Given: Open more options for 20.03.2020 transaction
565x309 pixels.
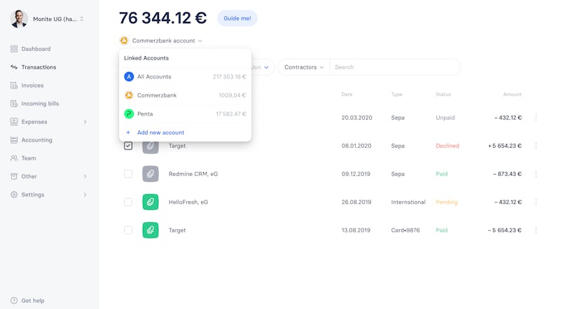Looking at the screenshot, I should 536,118.
